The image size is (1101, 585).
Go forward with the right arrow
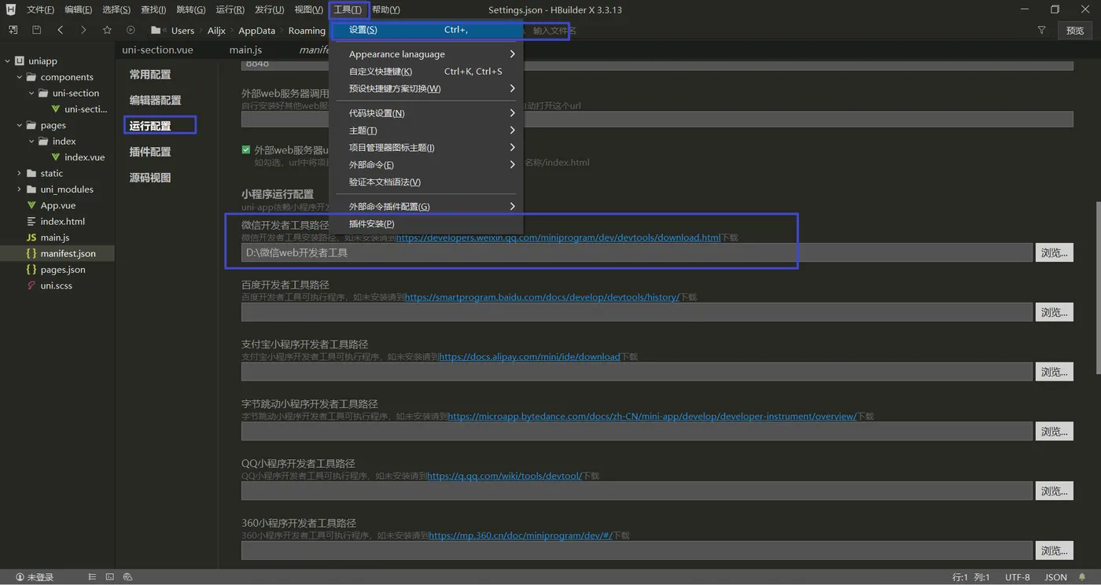click(83, 30)
